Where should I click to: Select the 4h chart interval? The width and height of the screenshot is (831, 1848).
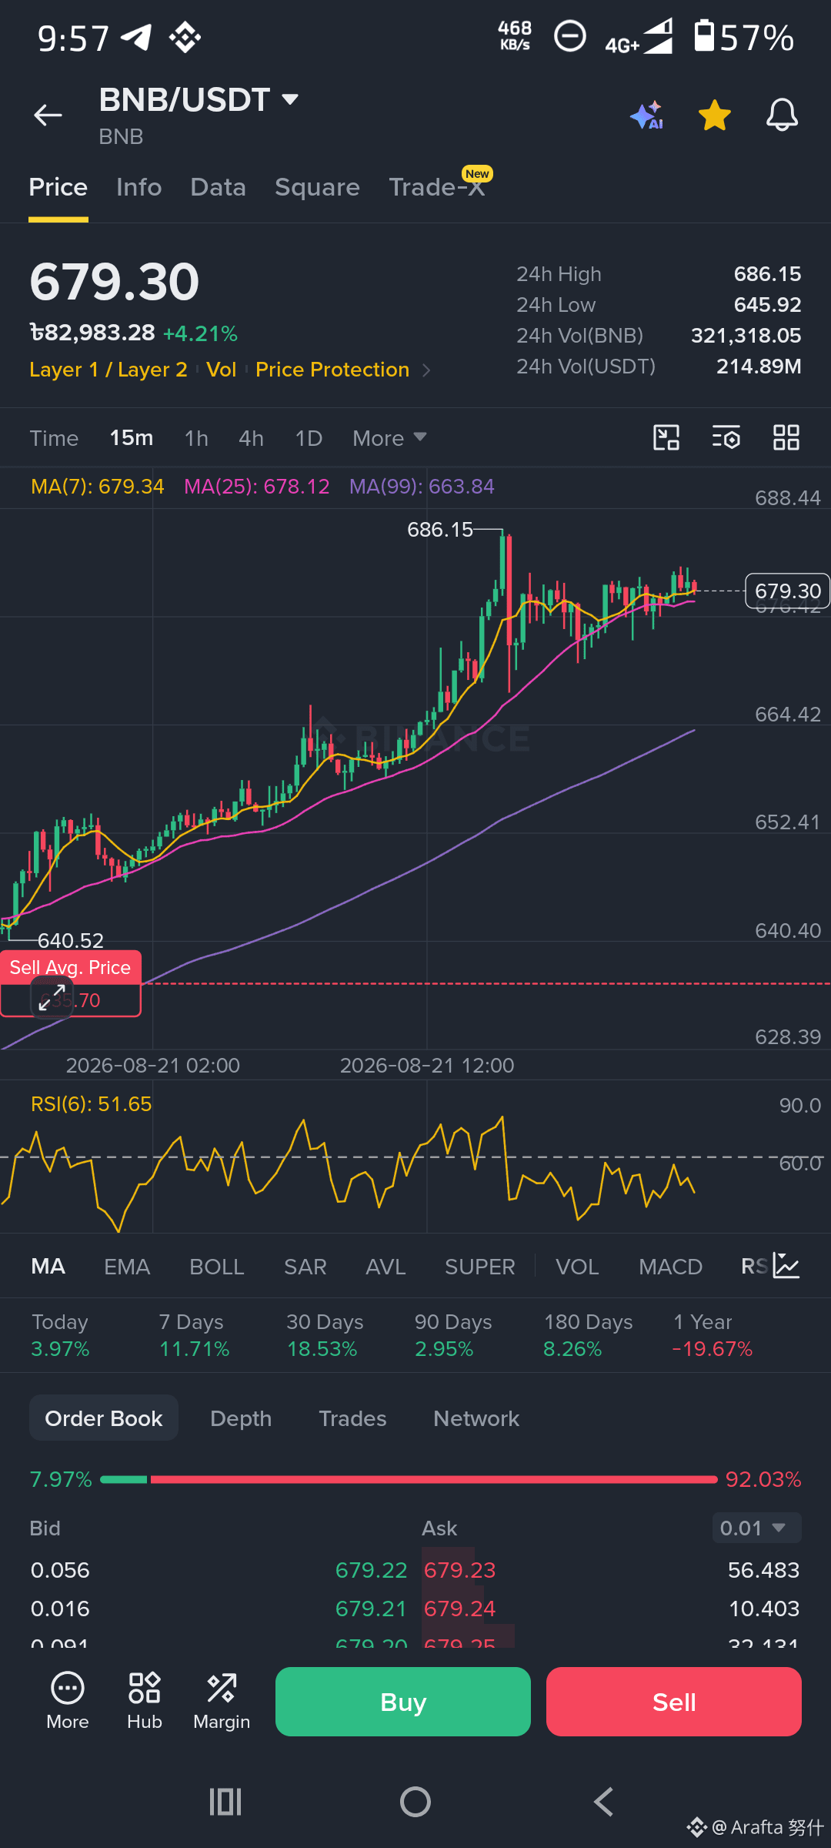(252, 438)
